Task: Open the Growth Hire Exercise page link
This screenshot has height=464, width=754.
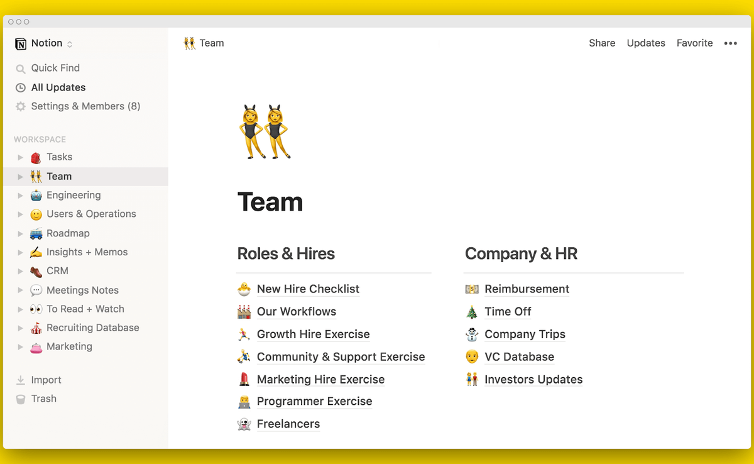Action: click(x=313, y=334)
